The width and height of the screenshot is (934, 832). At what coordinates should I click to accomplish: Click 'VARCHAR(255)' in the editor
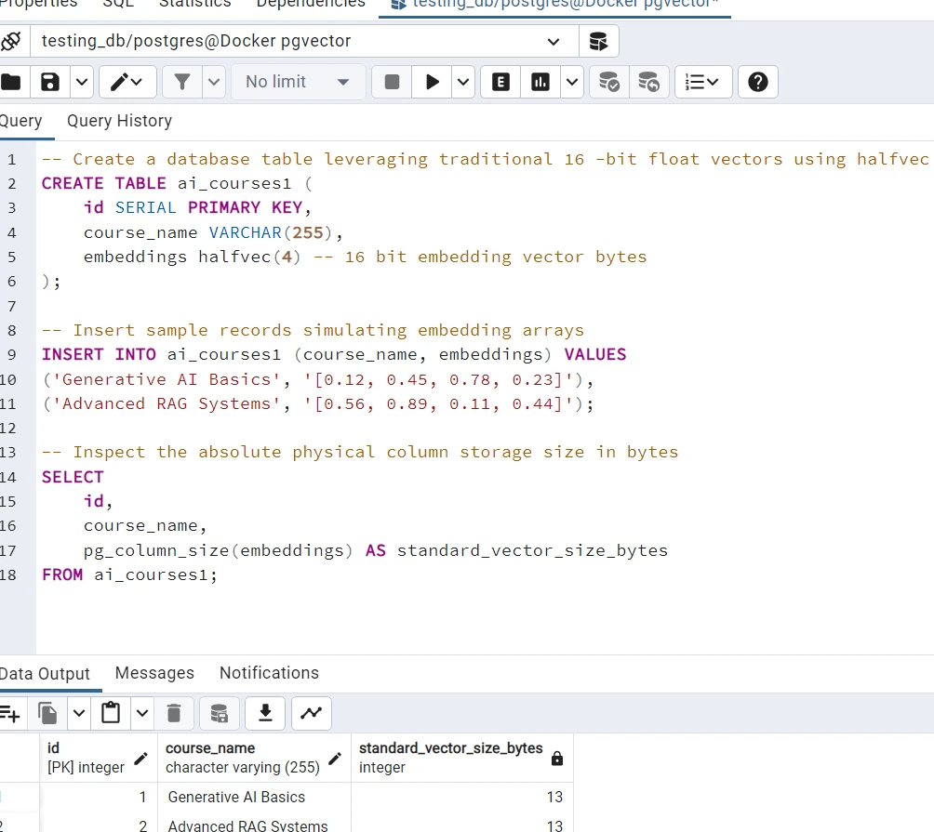pyautogui.click(x=271, y=232)
